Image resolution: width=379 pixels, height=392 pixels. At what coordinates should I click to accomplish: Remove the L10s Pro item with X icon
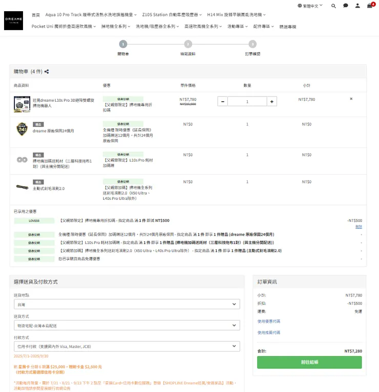351,99
